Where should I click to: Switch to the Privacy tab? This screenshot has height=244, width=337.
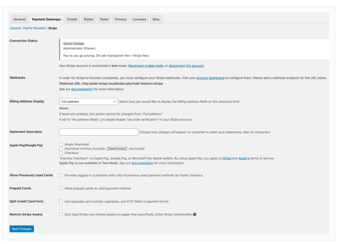coord(120,19)
